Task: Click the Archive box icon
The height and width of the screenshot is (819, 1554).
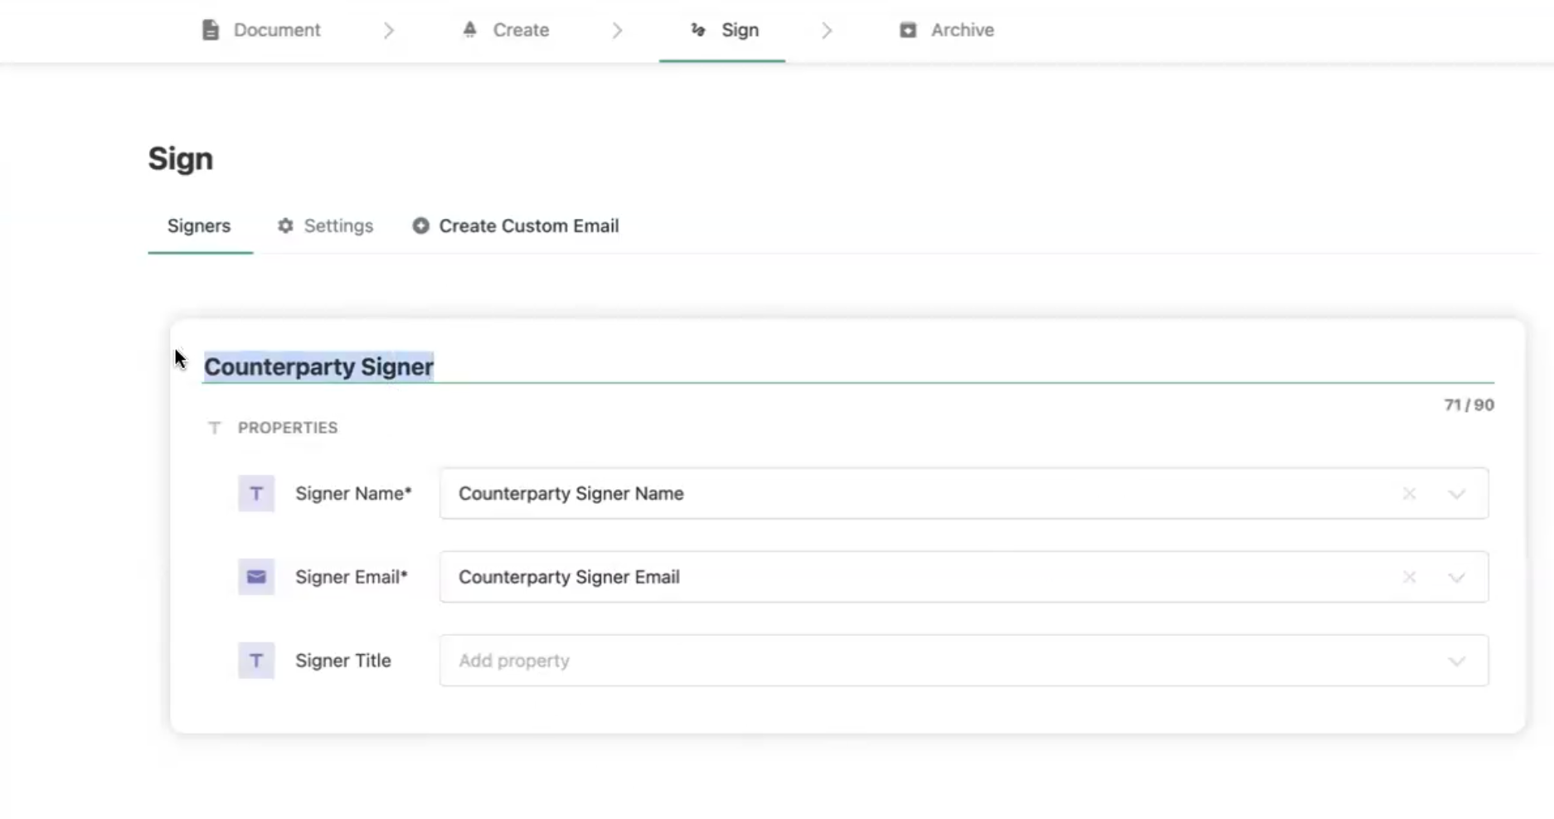Action: [908, 30]
